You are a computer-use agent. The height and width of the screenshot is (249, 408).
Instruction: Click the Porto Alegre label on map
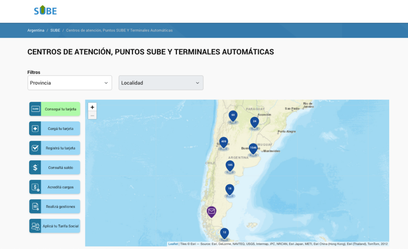[x=287, y=131]
